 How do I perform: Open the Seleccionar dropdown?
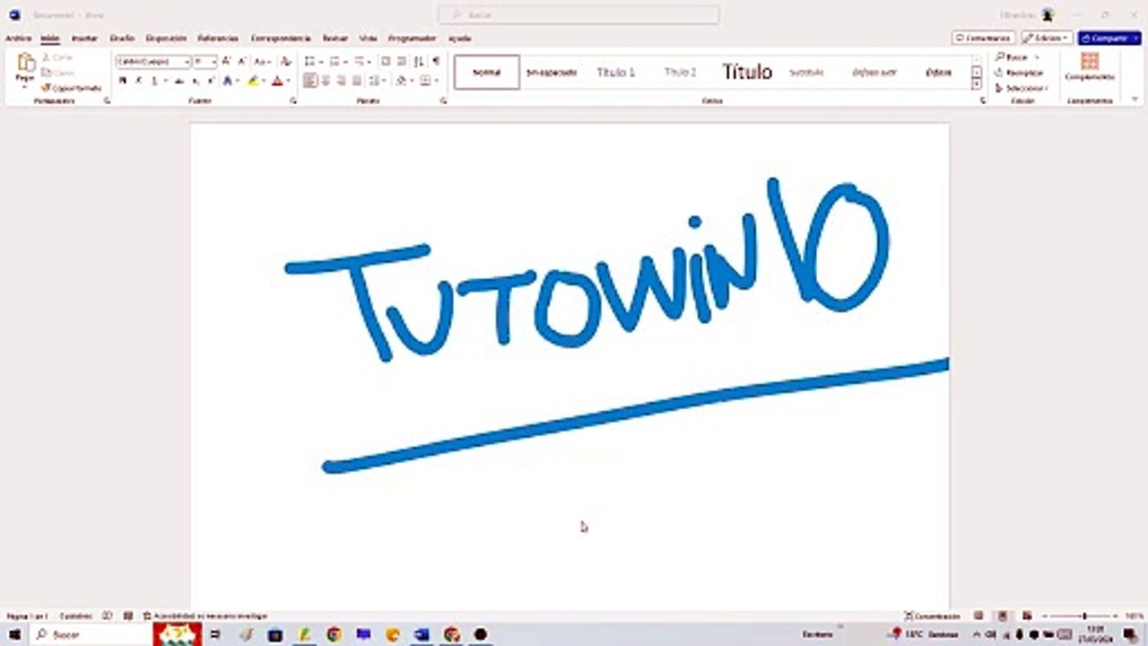(1022, 88)
